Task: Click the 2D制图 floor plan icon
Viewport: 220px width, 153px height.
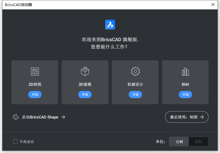Action: point(35,72)
